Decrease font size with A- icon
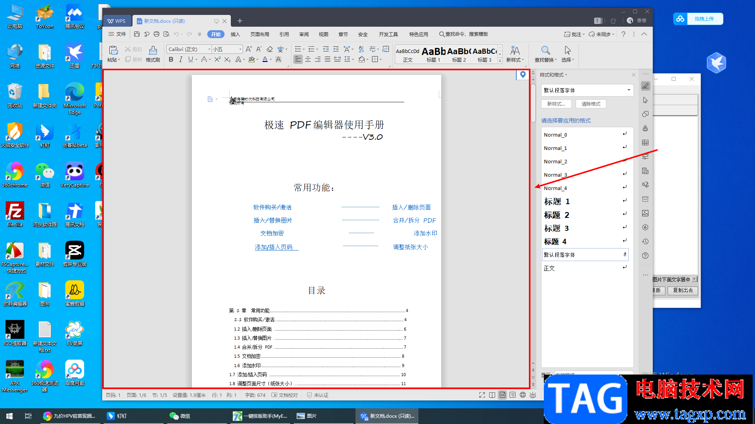 pos(259,49)
